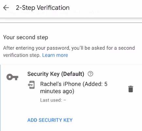Viewport: 142px width, 131px height.
Task: Click the phone-with-key device icon
Action: 31,85
